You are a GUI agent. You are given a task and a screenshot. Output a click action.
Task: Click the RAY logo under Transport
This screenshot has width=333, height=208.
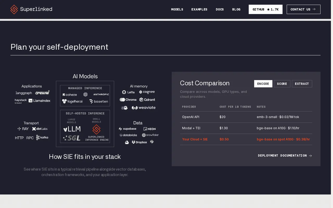23,129
